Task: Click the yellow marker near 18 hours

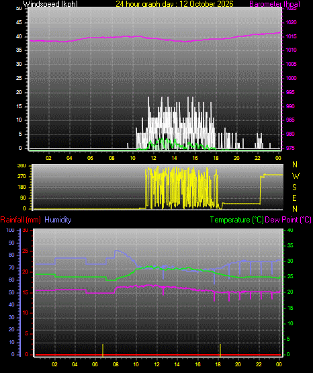Action: (220, 351)
